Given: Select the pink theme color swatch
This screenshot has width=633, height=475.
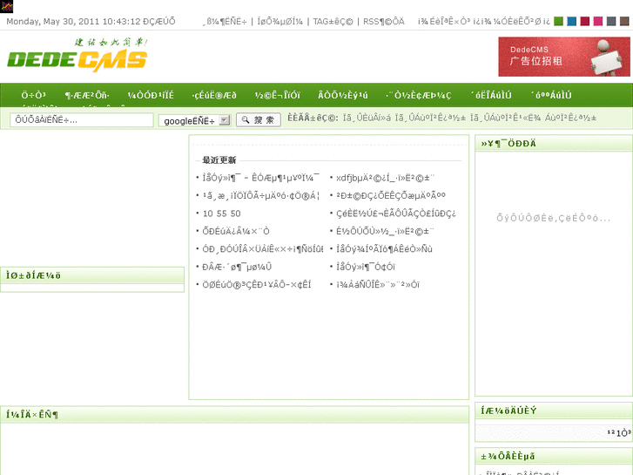Looking at the screenshot, I should 598,21.
